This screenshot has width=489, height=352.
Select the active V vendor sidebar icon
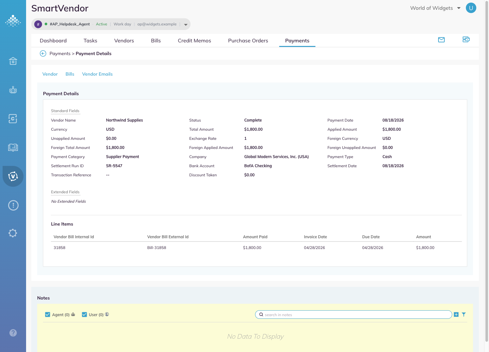click(13, 176)
